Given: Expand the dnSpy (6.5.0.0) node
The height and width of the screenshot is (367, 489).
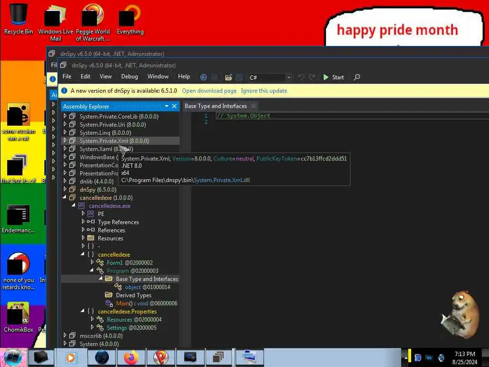Looking at the screenshot, I should pos(65,189).
